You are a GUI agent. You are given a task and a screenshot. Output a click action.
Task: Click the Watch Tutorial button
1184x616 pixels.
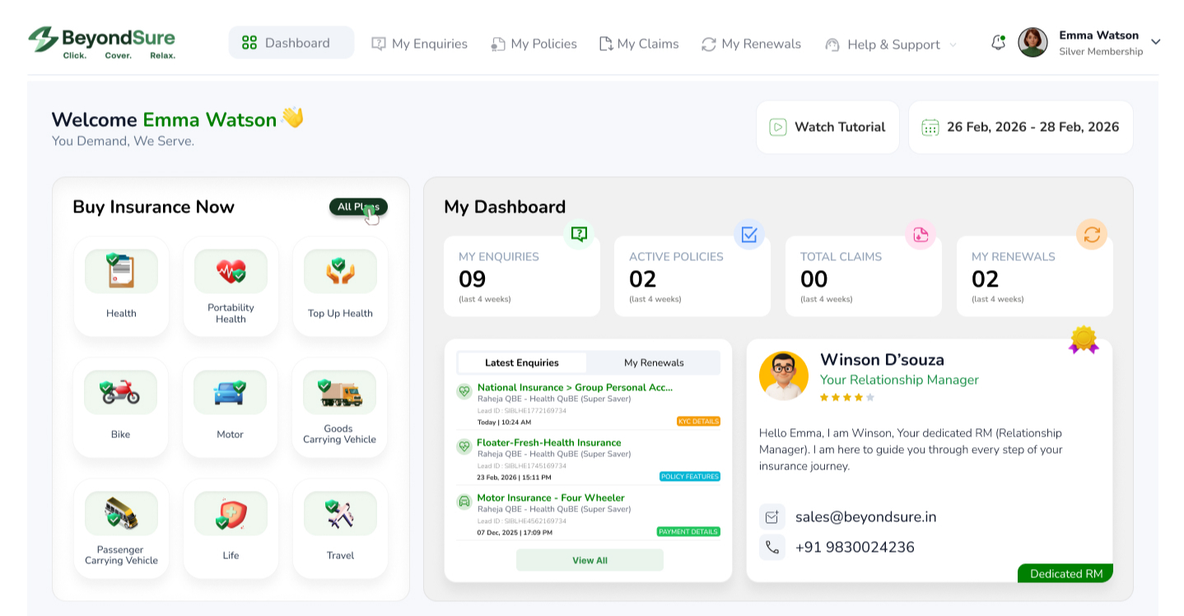point(827,127)
